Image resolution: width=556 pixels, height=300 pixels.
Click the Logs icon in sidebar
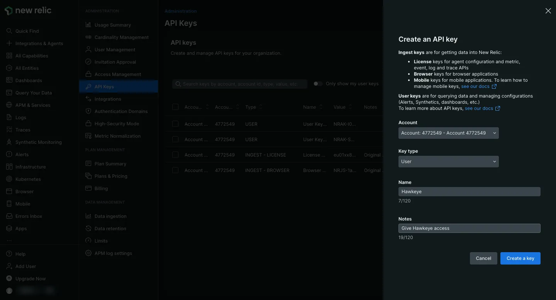coord(9,118)
